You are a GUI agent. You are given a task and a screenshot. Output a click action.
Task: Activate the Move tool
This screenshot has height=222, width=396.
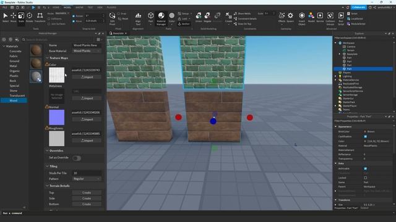pyautogui.click(x=13, y=17)
